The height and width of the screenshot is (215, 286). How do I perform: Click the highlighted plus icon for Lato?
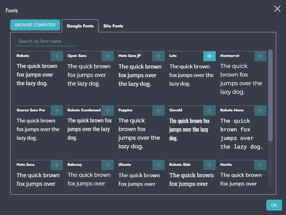(209, 56)
